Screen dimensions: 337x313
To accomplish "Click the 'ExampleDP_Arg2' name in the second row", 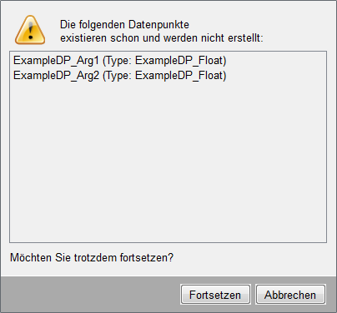I will [56, 76].
